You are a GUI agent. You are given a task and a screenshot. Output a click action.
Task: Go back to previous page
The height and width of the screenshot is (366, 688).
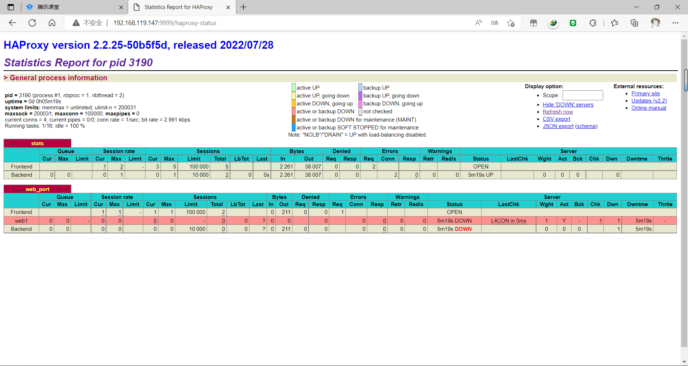coord(13,23)
